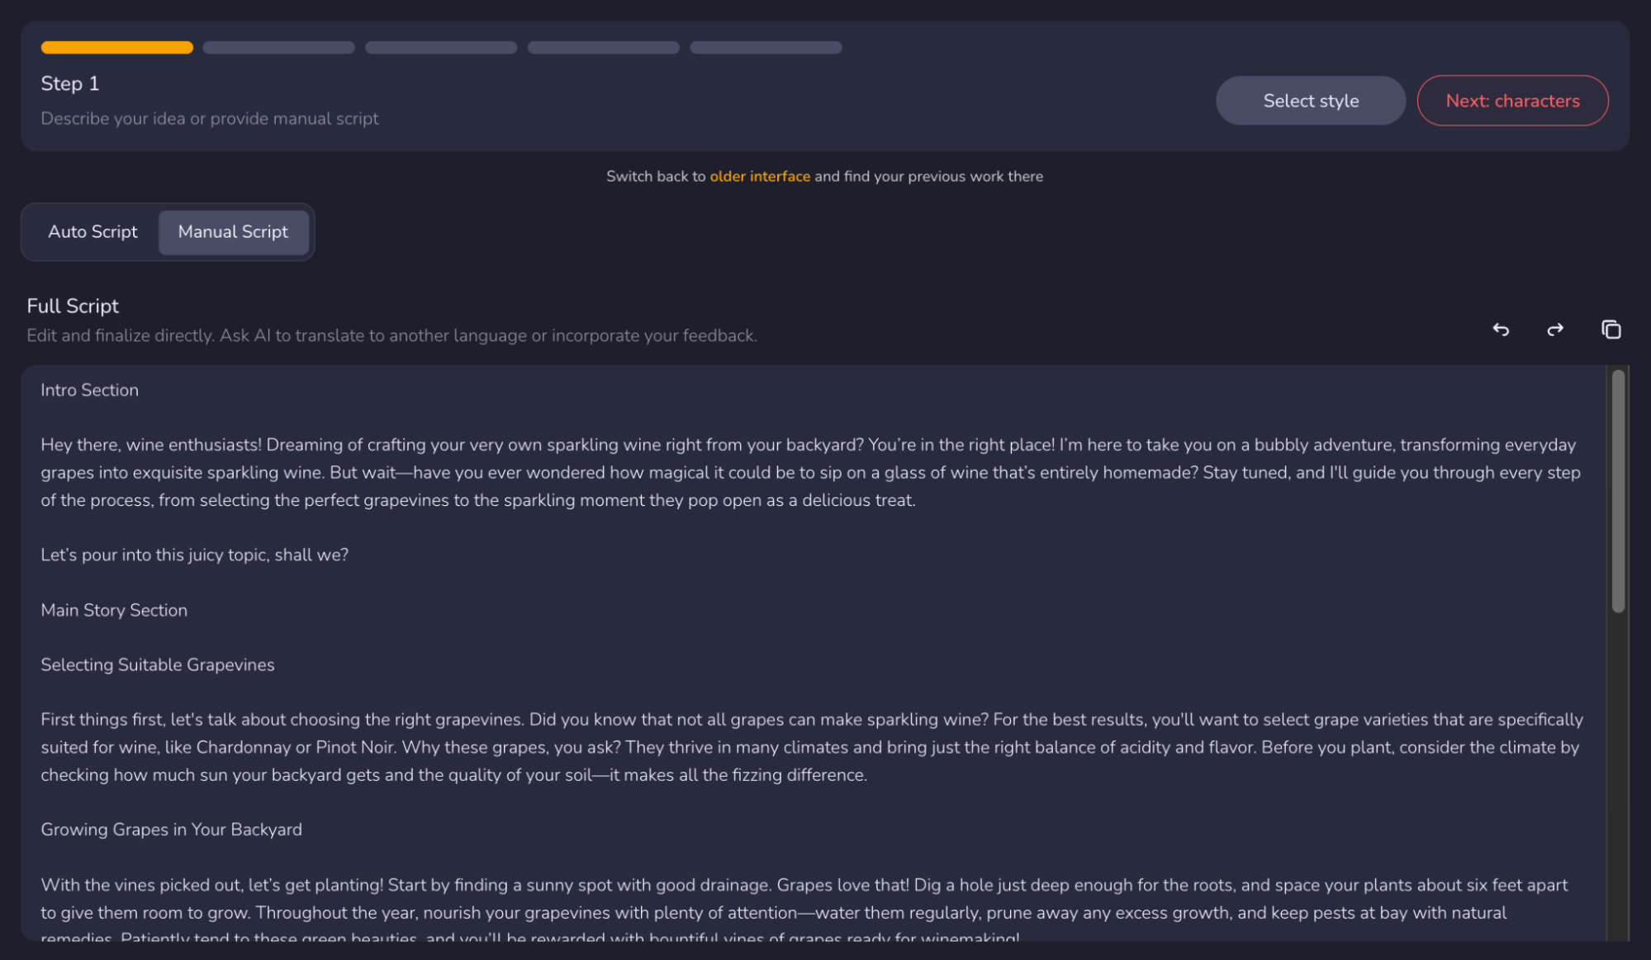Click the redo icon above the script
Image resolution: width=1651 pixels, height=960 pixels.
coord(1555,330)
